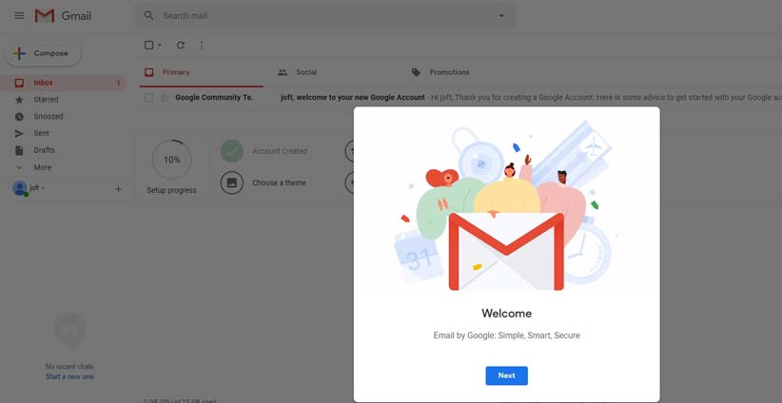This screenshot has height=403, width=782.
Task: Open the joft chat status dropdown
Action: pos(43,188)
